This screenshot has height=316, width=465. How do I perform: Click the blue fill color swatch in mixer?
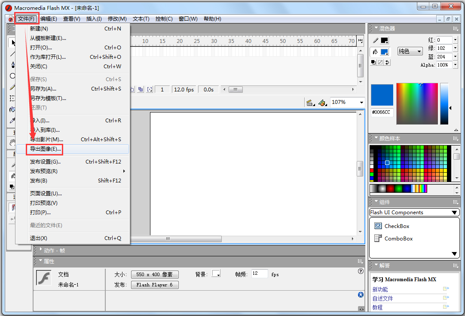click(384, 52)
